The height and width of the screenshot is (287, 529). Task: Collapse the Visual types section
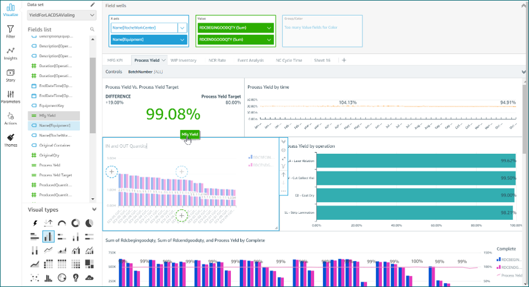point(94,209)
